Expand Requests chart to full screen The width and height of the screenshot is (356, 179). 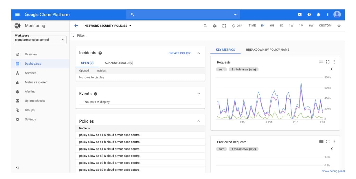tap(328, 62)
